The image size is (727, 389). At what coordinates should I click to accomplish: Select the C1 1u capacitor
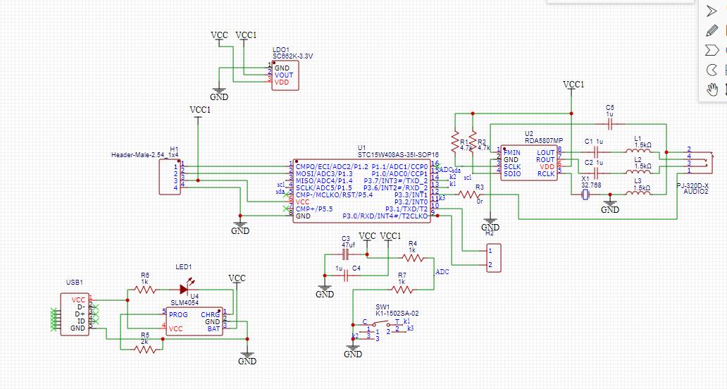(x=596, y=152)
